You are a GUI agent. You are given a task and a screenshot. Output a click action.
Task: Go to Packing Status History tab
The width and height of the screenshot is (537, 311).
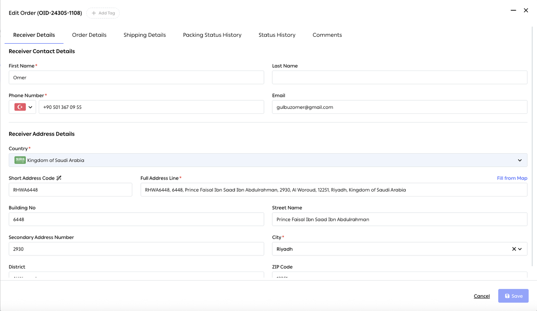(212, 35)
